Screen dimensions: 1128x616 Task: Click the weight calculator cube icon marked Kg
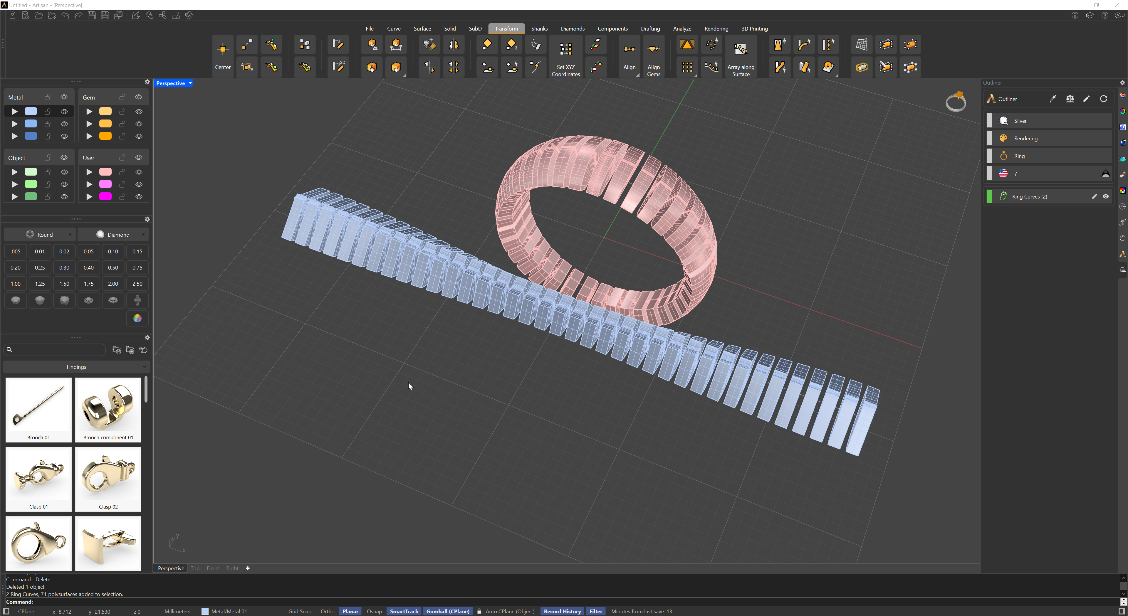(x=372, y=45)
